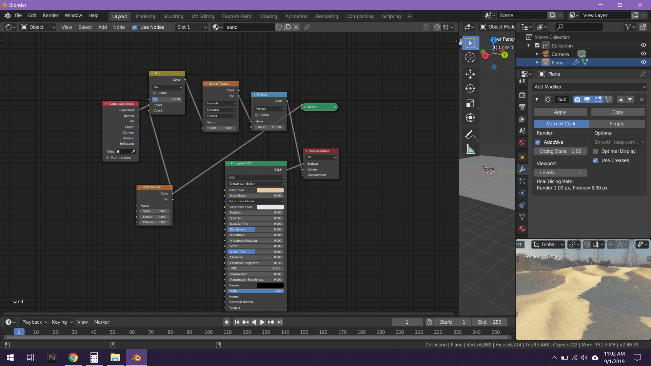Toggle the Use Nodes checkbox
Image resolution: width=651 pixels, height=366 pixels.
click(135, 27)
